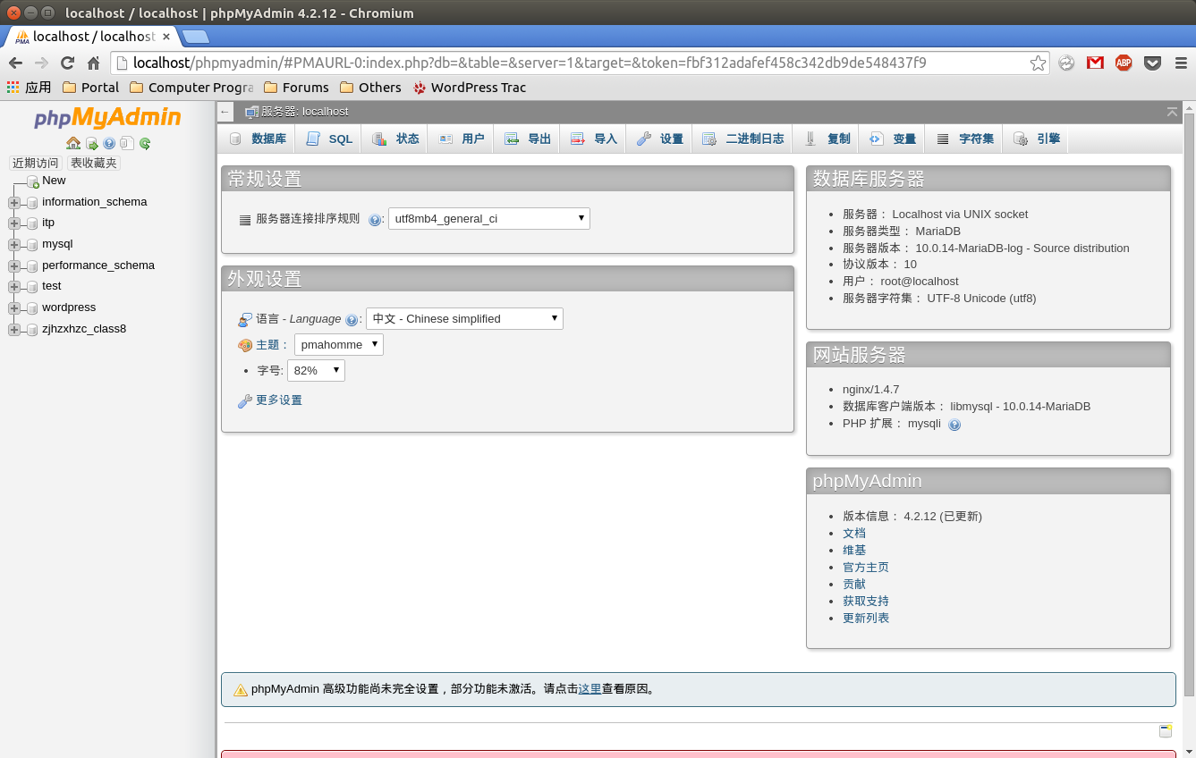This screenshot has width=1196, height=758.
Task: Switch to the SQL tab
Action: pos(329,139)
